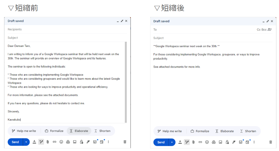The width and height of the screenshot is (279, 151).
Task: Open formatting options in right compose window
Action: pyautogui.click(x=180, y=142)
